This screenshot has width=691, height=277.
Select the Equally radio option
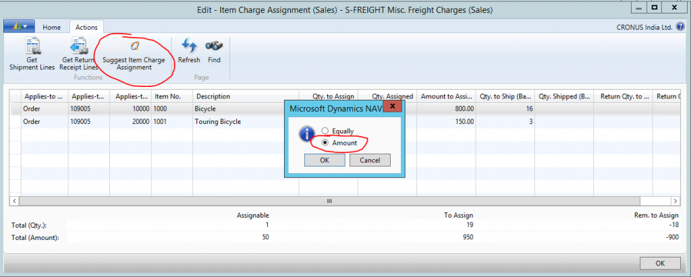(x=326, y=131)
